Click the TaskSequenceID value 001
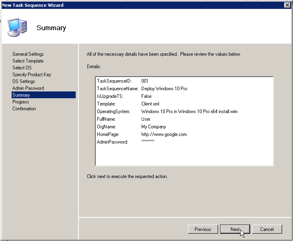The image size is (293, 241). point(145,81)
